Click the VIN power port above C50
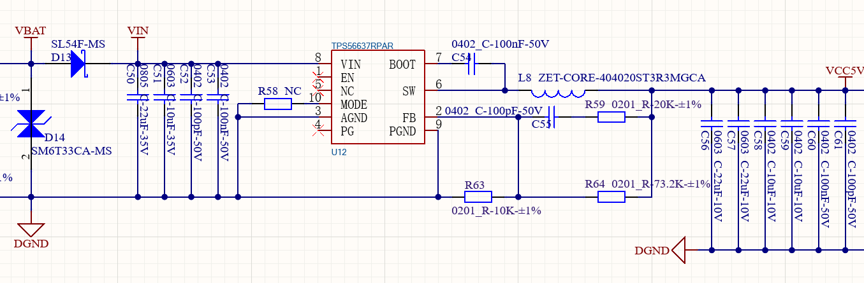864x283 pixels. click(x=138, y=42)
